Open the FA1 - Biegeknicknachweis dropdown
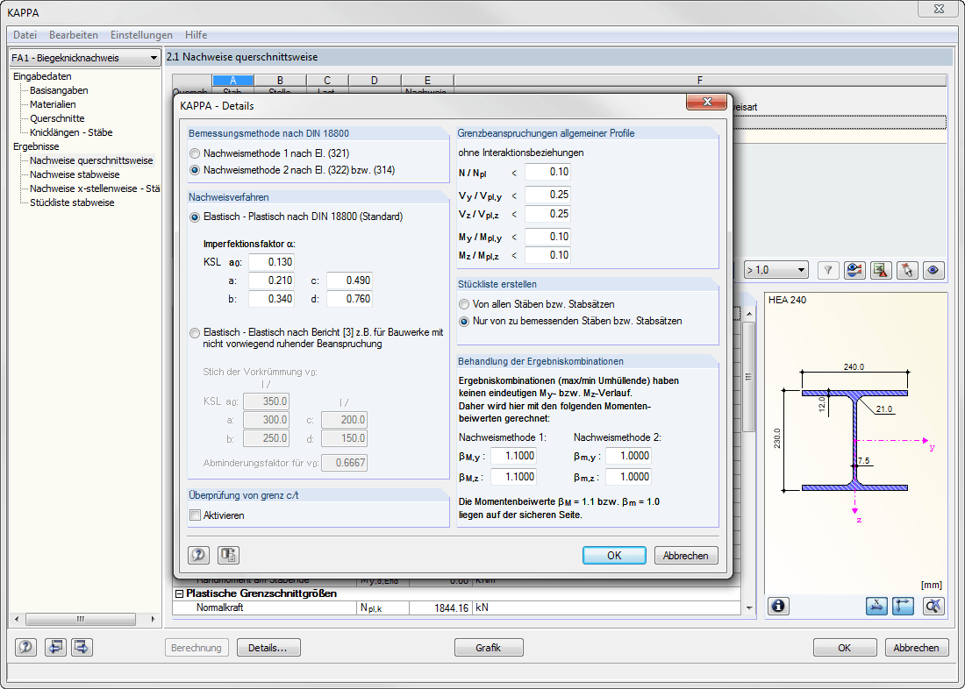The image size is (965, 689). pyautogui.click(x=85, y=58)
